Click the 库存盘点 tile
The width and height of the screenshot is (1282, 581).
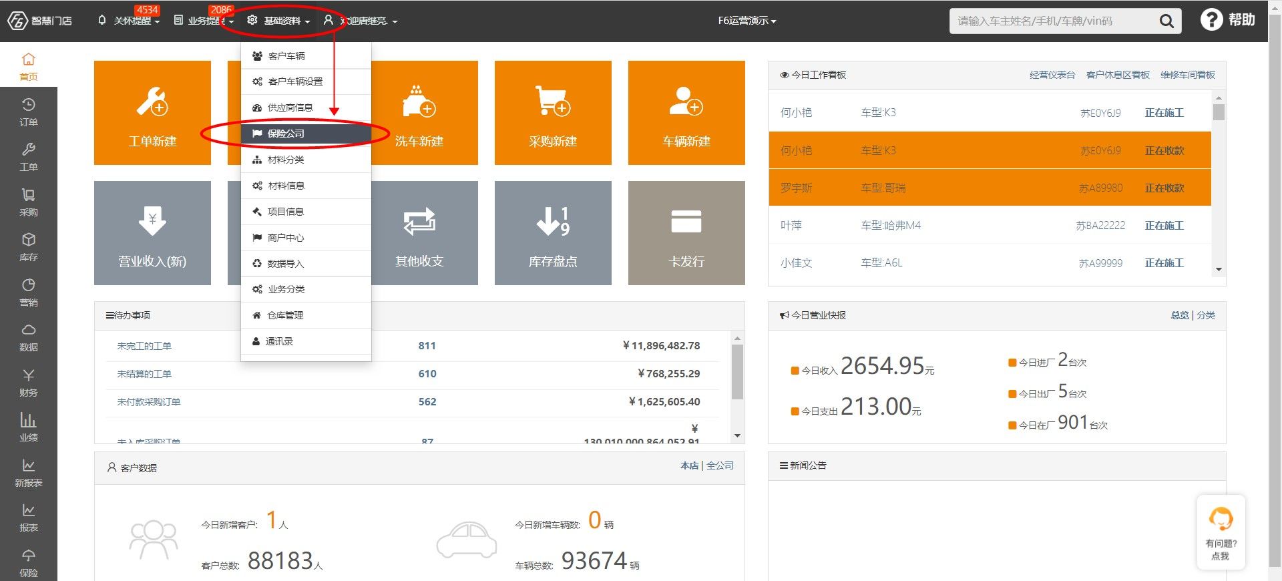click(x=553, y=232)
